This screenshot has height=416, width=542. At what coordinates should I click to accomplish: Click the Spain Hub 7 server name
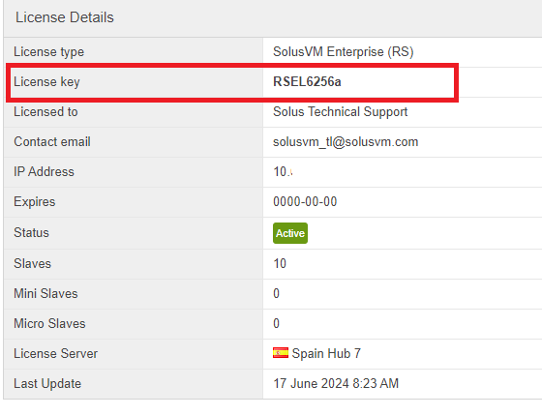tap(326, 353)
